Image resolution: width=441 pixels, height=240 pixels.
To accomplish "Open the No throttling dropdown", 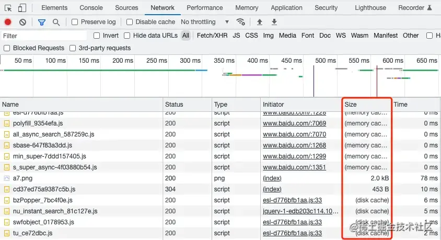I will point(205,21).
